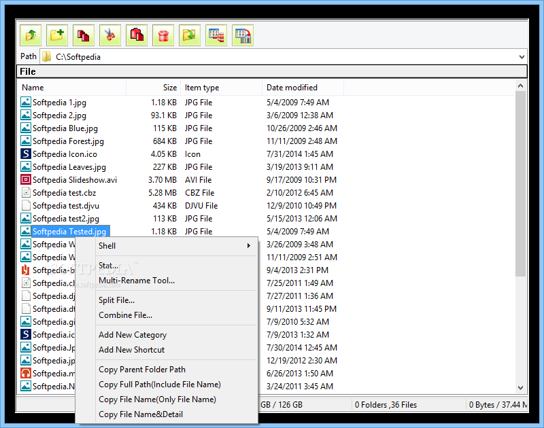This screenshot has width=544, height=428.
Task: Expand the Shell submenu arrow
Action: 248,246
